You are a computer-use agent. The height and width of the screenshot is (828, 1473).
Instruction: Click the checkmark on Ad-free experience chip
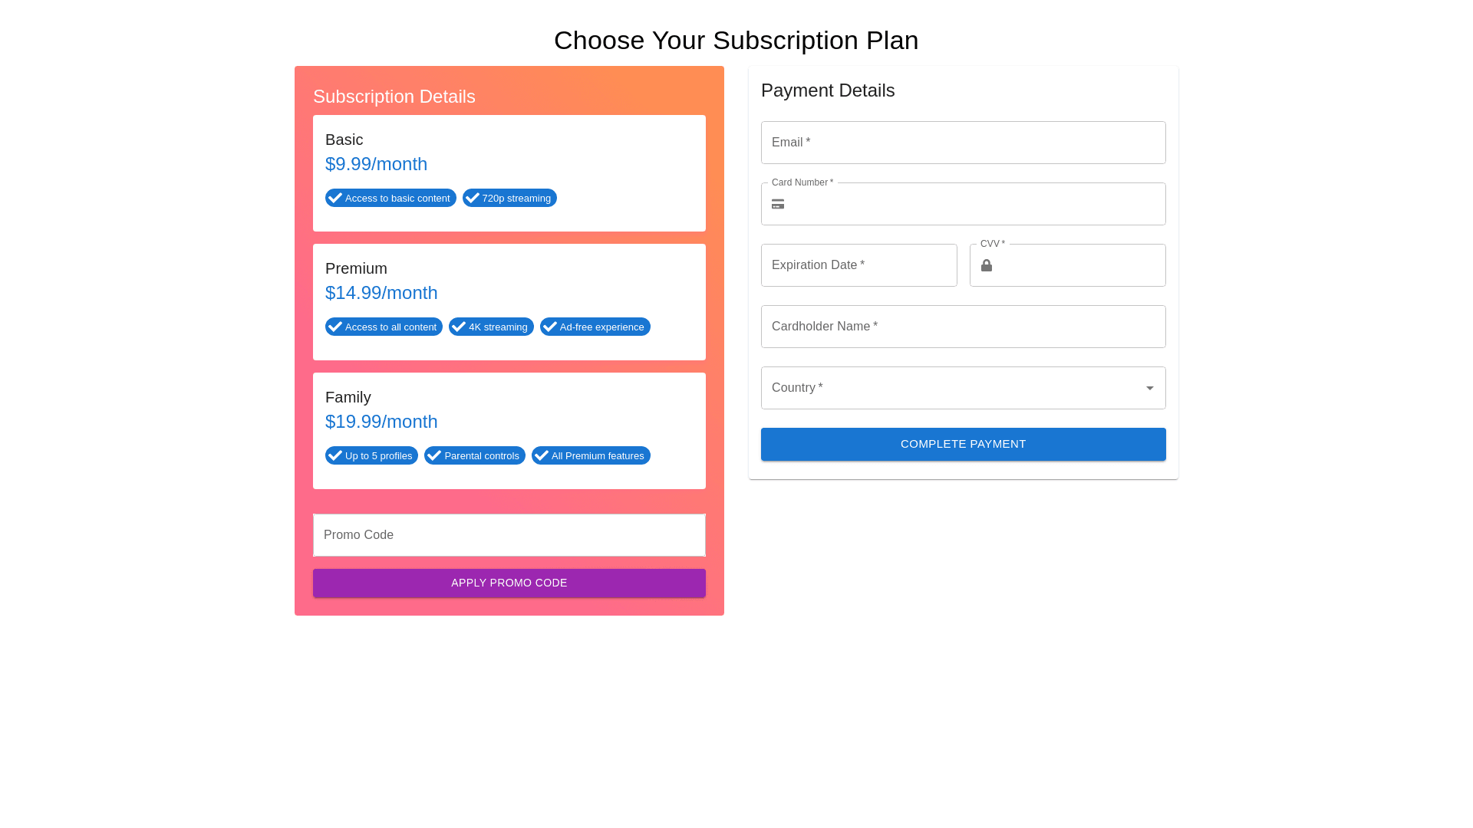point(550,327)
